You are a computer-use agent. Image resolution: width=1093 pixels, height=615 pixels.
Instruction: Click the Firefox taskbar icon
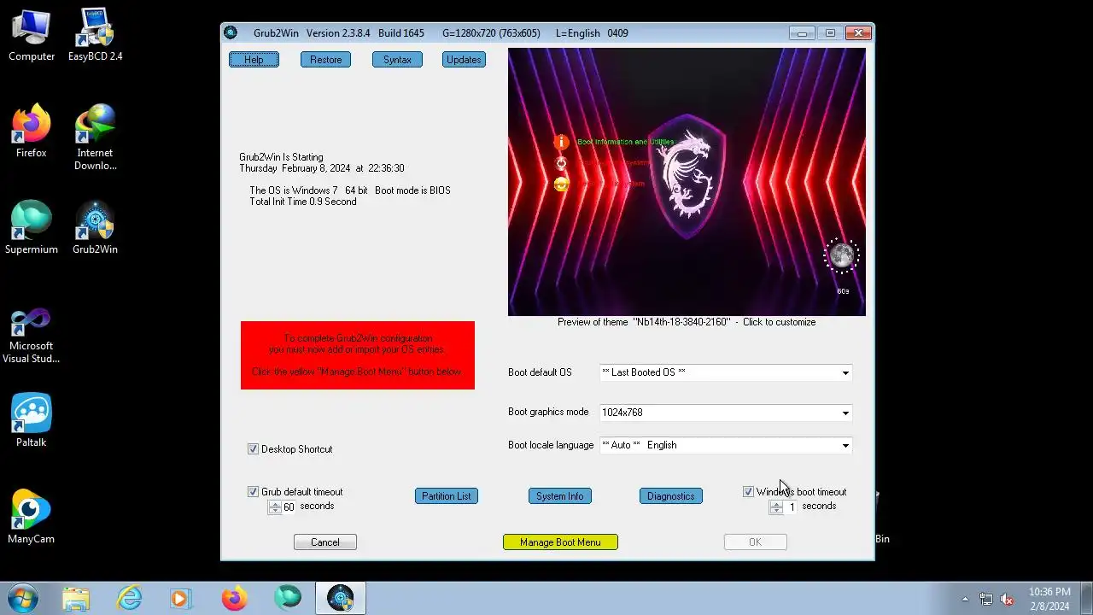(234, 598)
